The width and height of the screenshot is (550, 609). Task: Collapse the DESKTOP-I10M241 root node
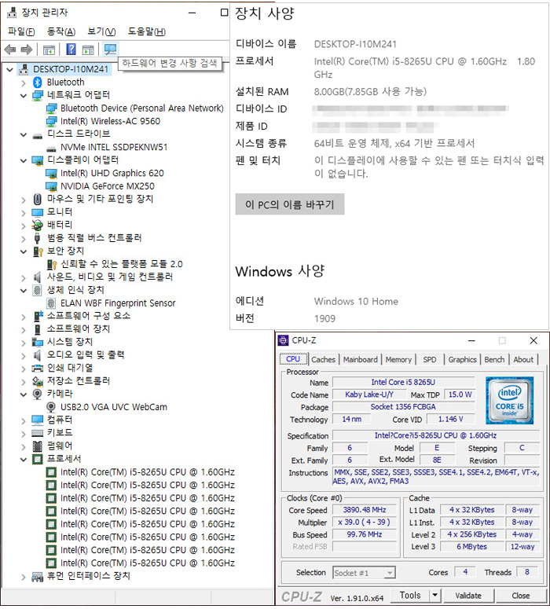click(9, 70)
